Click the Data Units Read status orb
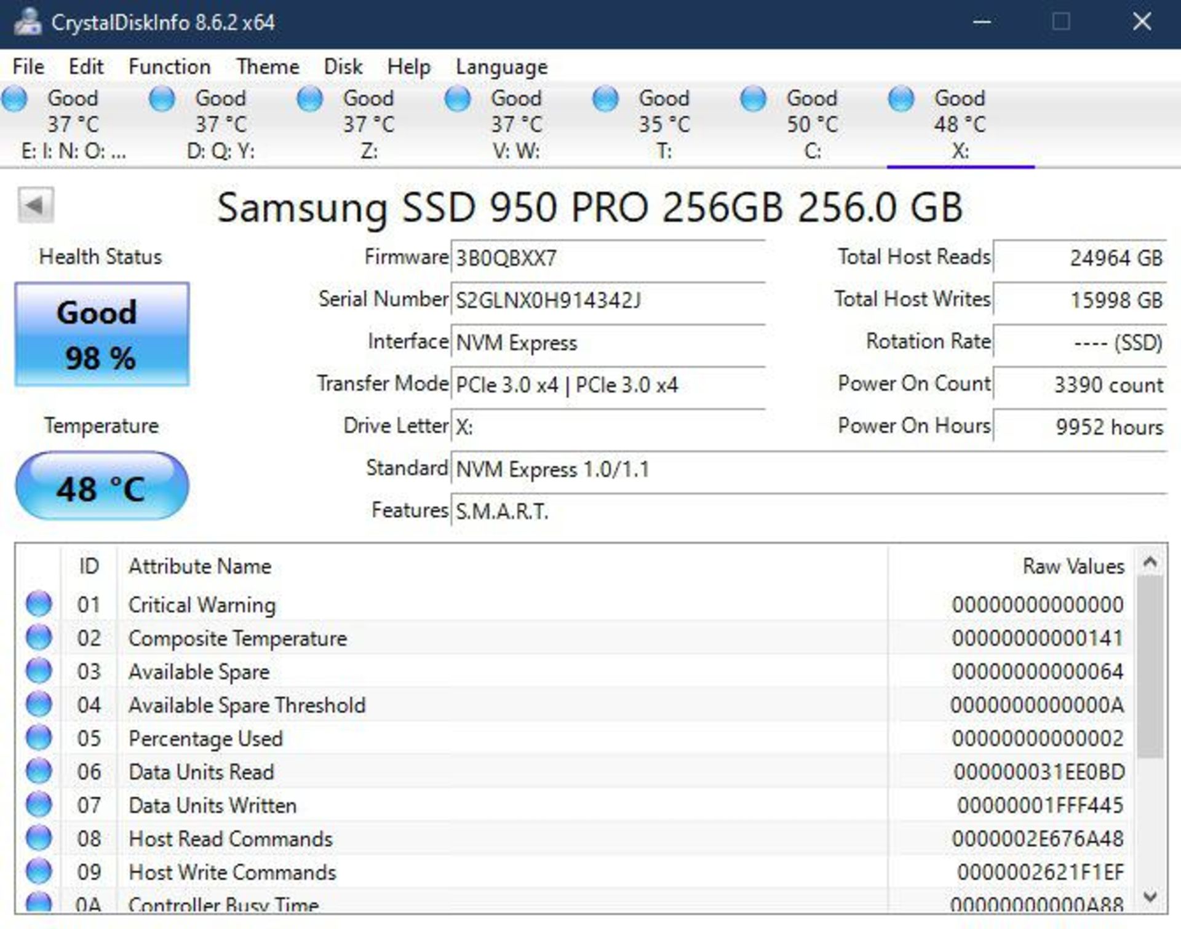Image resolution: width=1181 pixels, height=929 pixels. (39, 771)
